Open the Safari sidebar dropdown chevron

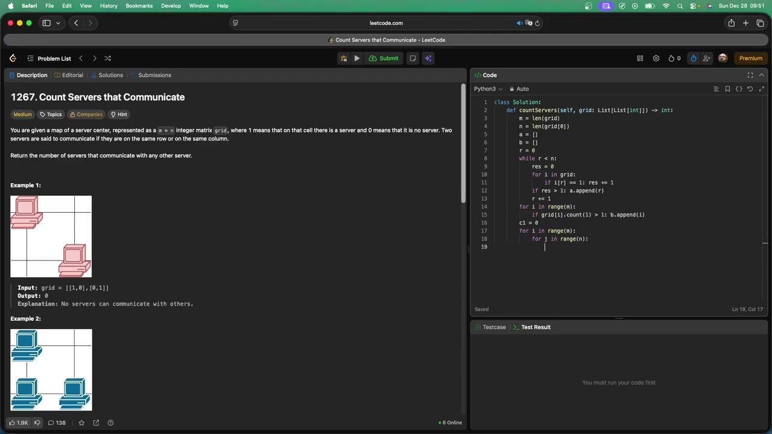click(58, 23)
